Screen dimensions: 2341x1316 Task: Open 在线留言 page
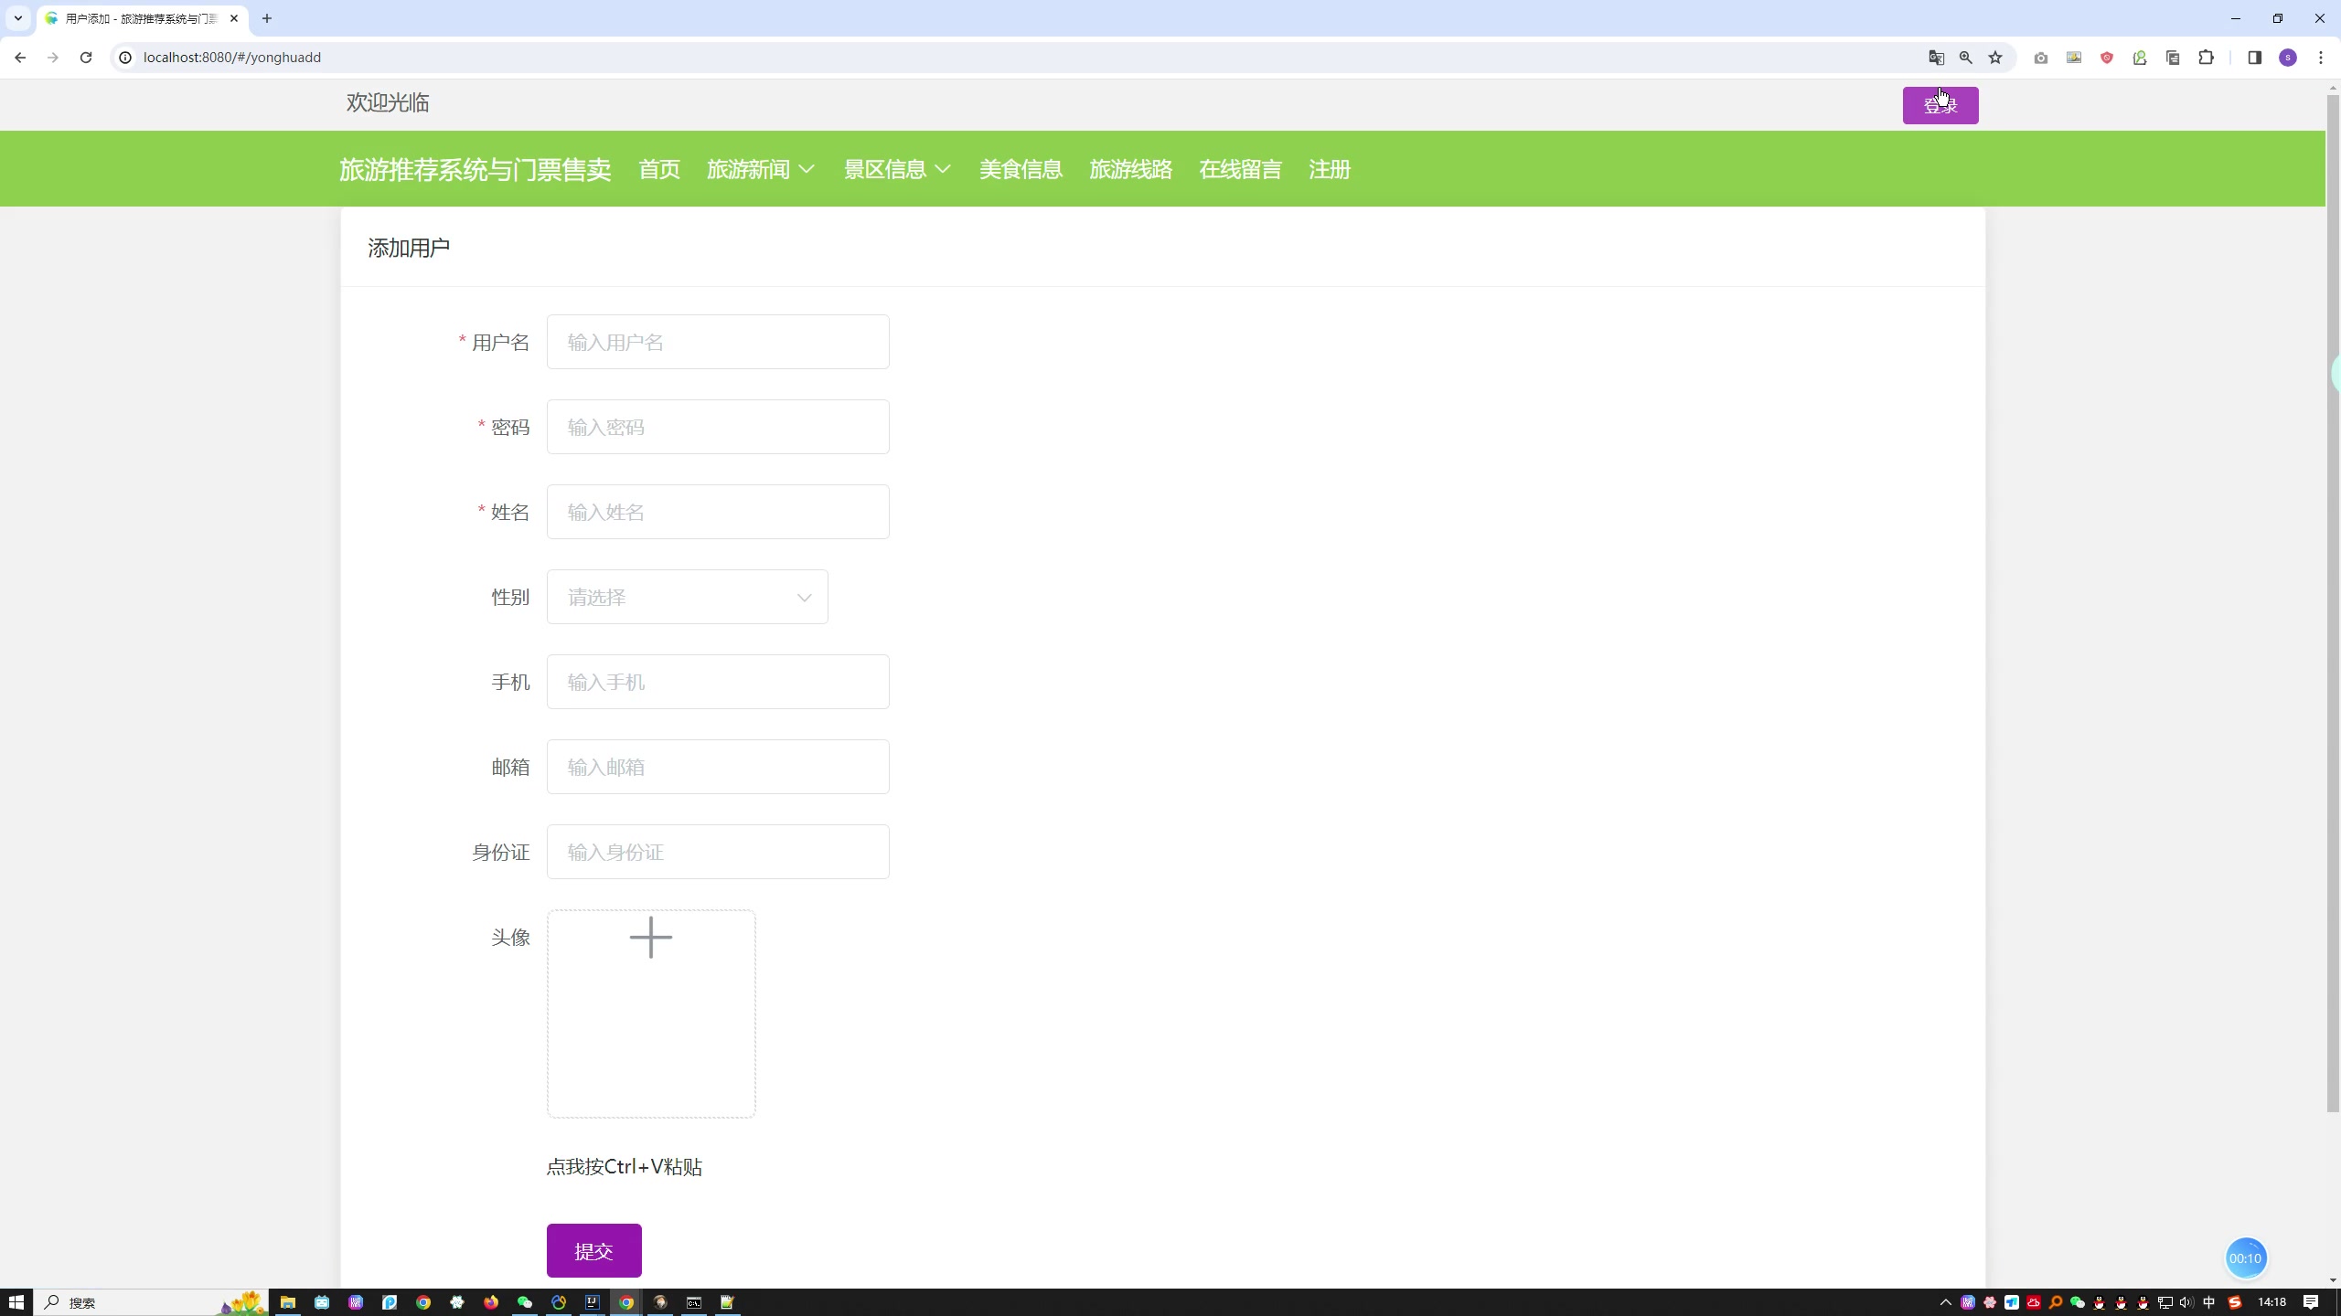pyautogui.click(x=1240, y=170)
